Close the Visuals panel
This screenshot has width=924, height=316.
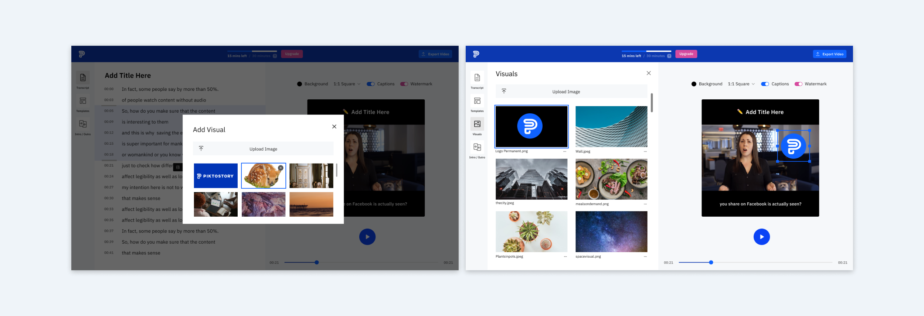(649, 73)
